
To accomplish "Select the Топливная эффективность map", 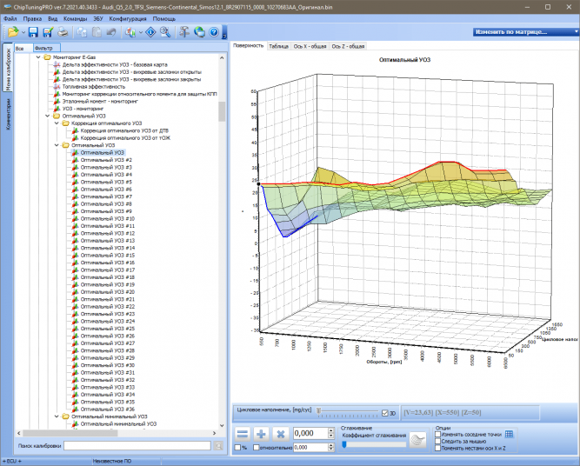I will pos(94,87).
